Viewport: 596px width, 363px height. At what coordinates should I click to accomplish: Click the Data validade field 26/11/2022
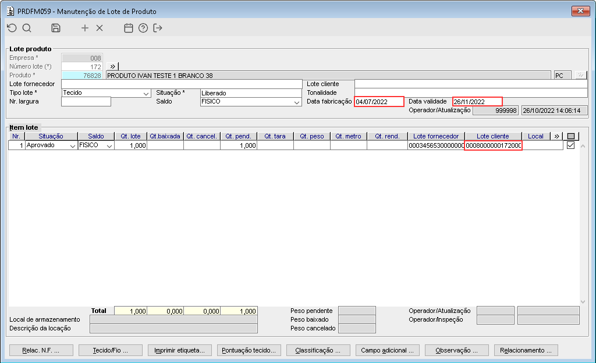tap(477, 101)
